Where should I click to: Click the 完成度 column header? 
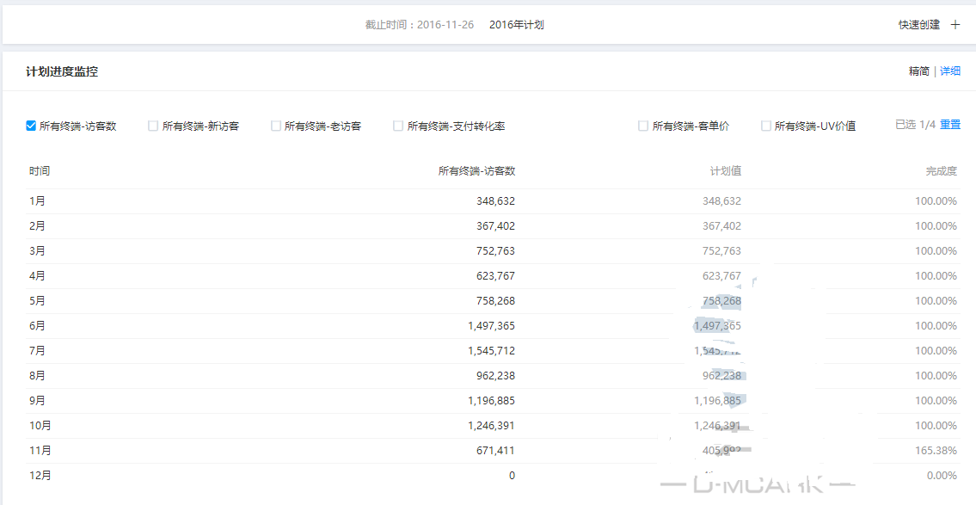click(x=941, y=171)
